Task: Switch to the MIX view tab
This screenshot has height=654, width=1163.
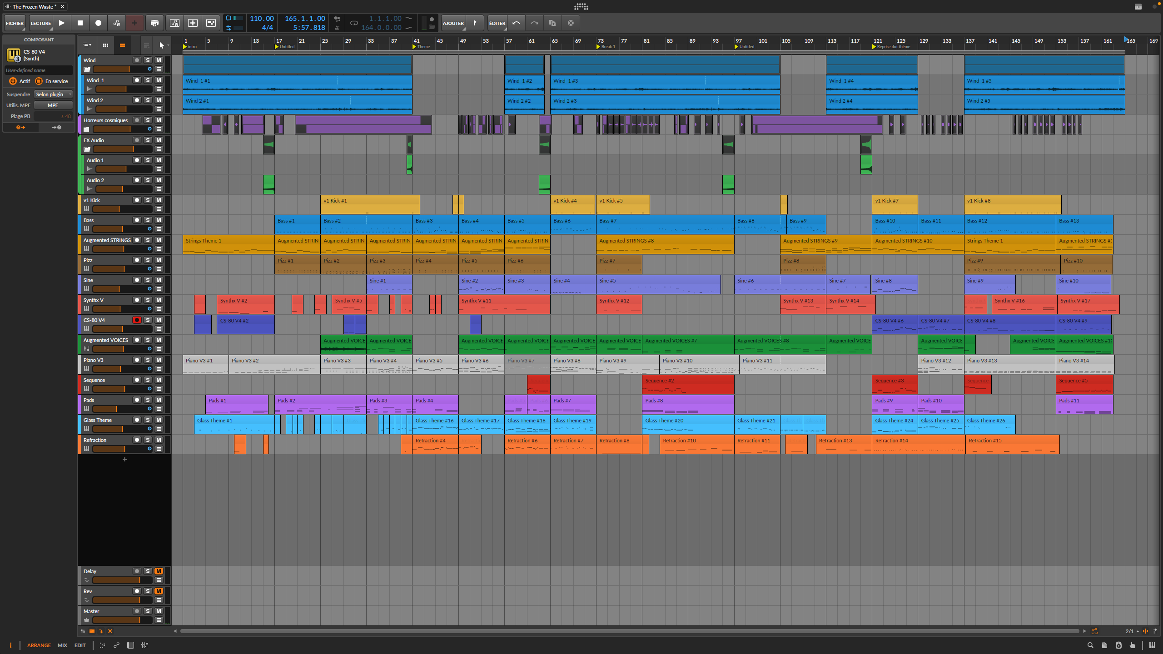Action: click(x=62, y=645)
